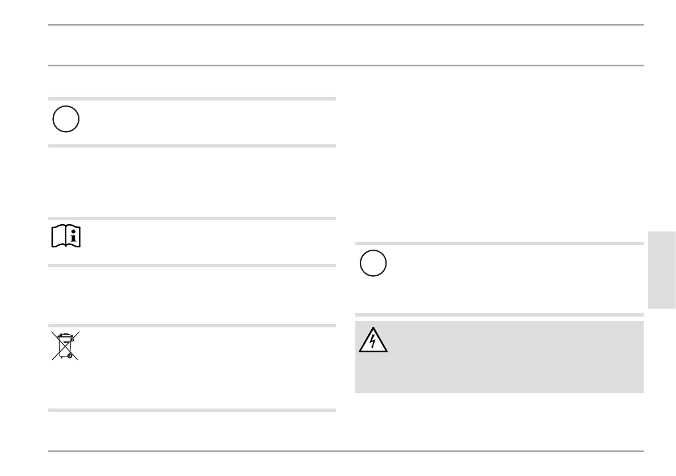Image resolution: width=676 pixels, height=476 pixels.
Task: Click the open book information icon
Action: [66, 236]
